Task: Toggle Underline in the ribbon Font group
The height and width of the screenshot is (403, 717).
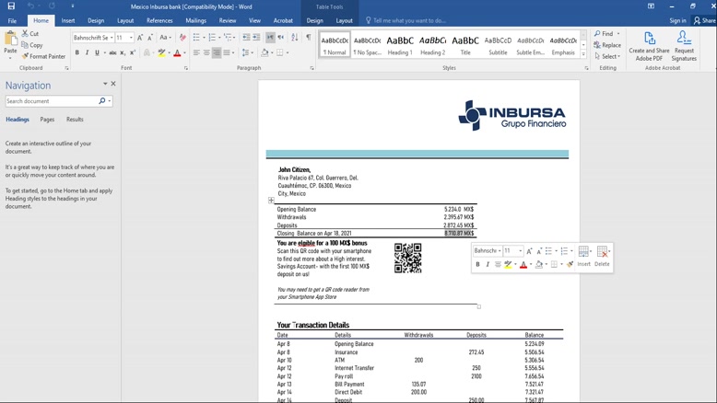Action: click(x=97, y=53)
